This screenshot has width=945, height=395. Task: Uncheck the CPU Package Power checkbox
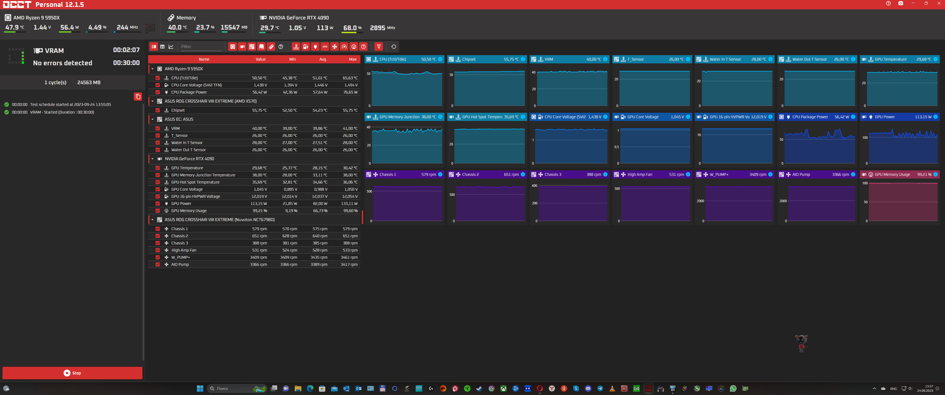coord(158,92)
